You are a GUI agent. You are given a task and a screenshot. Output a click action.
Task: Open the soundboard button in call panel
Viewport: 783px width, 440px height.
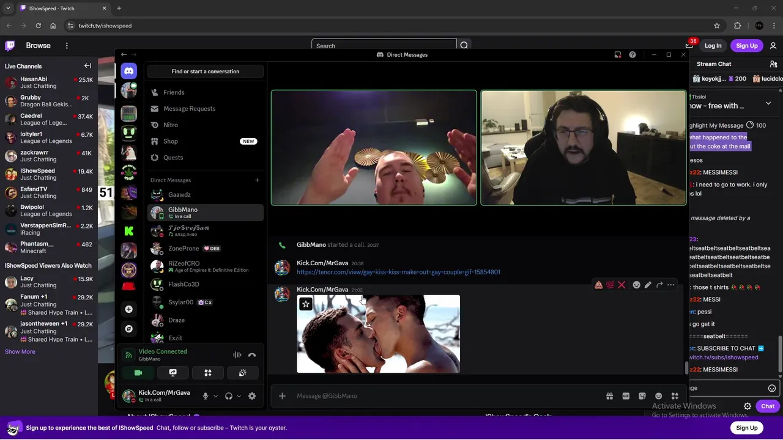coord(243,373)
